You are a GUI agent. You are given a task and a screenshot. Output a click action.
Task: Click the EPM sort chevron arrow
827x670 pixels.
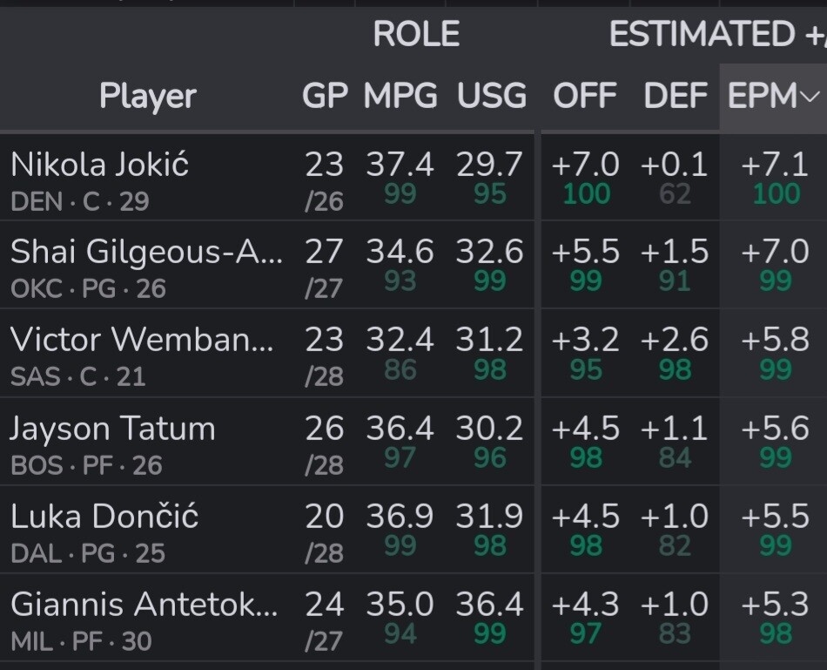coord(810,97)
